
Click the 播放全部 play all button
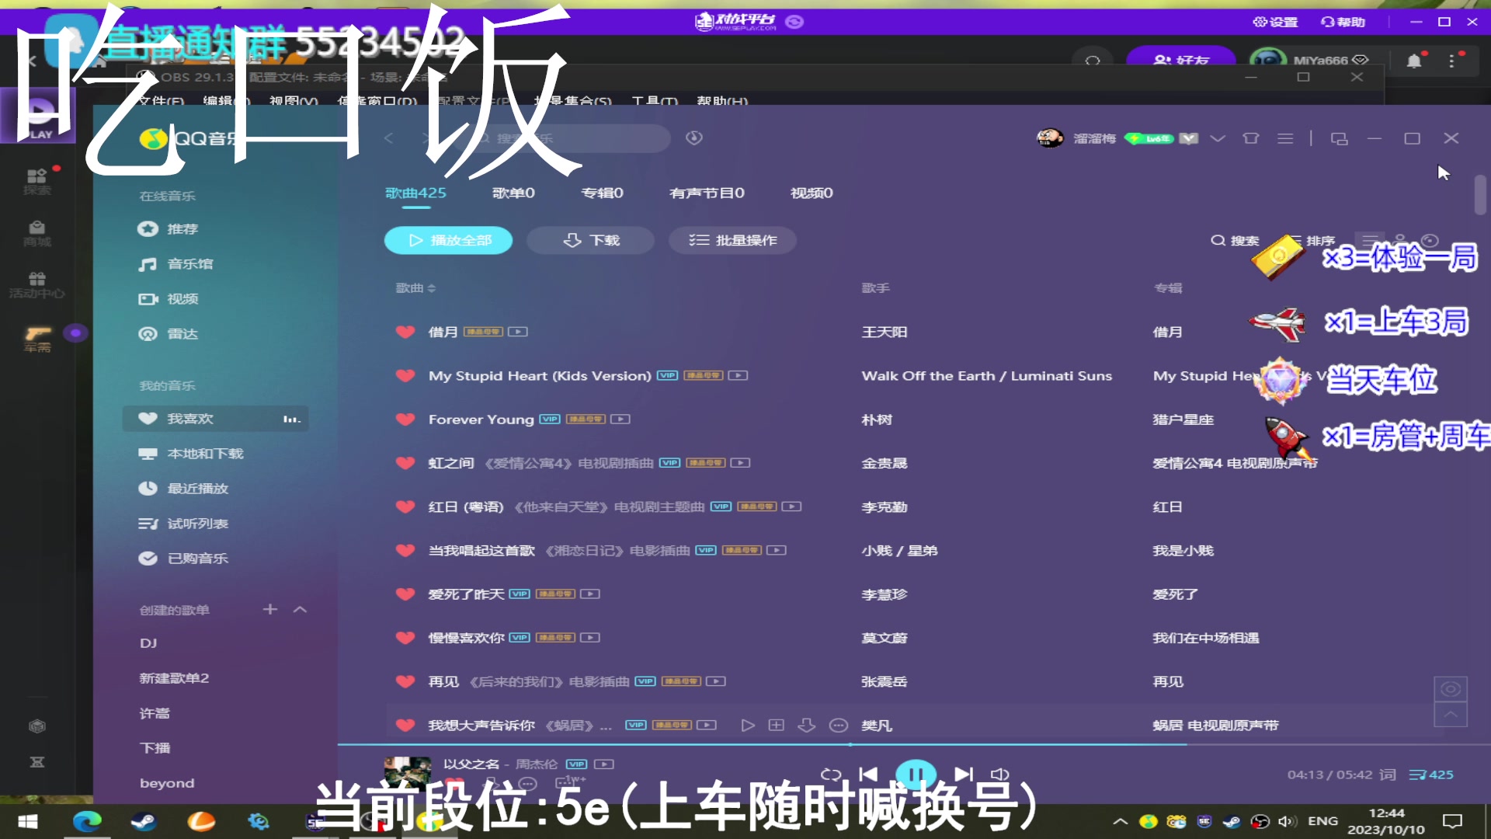click(x=448, y=240)
